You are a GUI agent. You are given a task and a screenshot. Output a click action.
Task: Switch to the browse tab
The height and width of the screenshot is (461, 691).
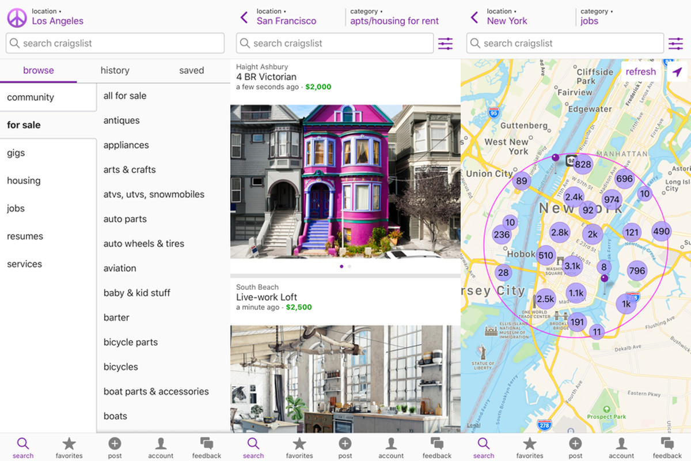coord(39,70)
